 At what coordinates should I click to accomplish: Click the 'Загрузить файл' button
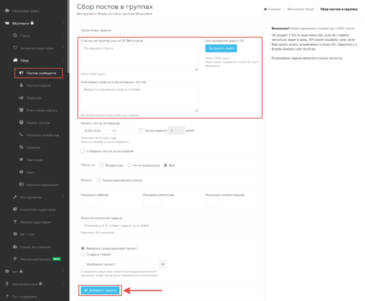coord(221,48)
